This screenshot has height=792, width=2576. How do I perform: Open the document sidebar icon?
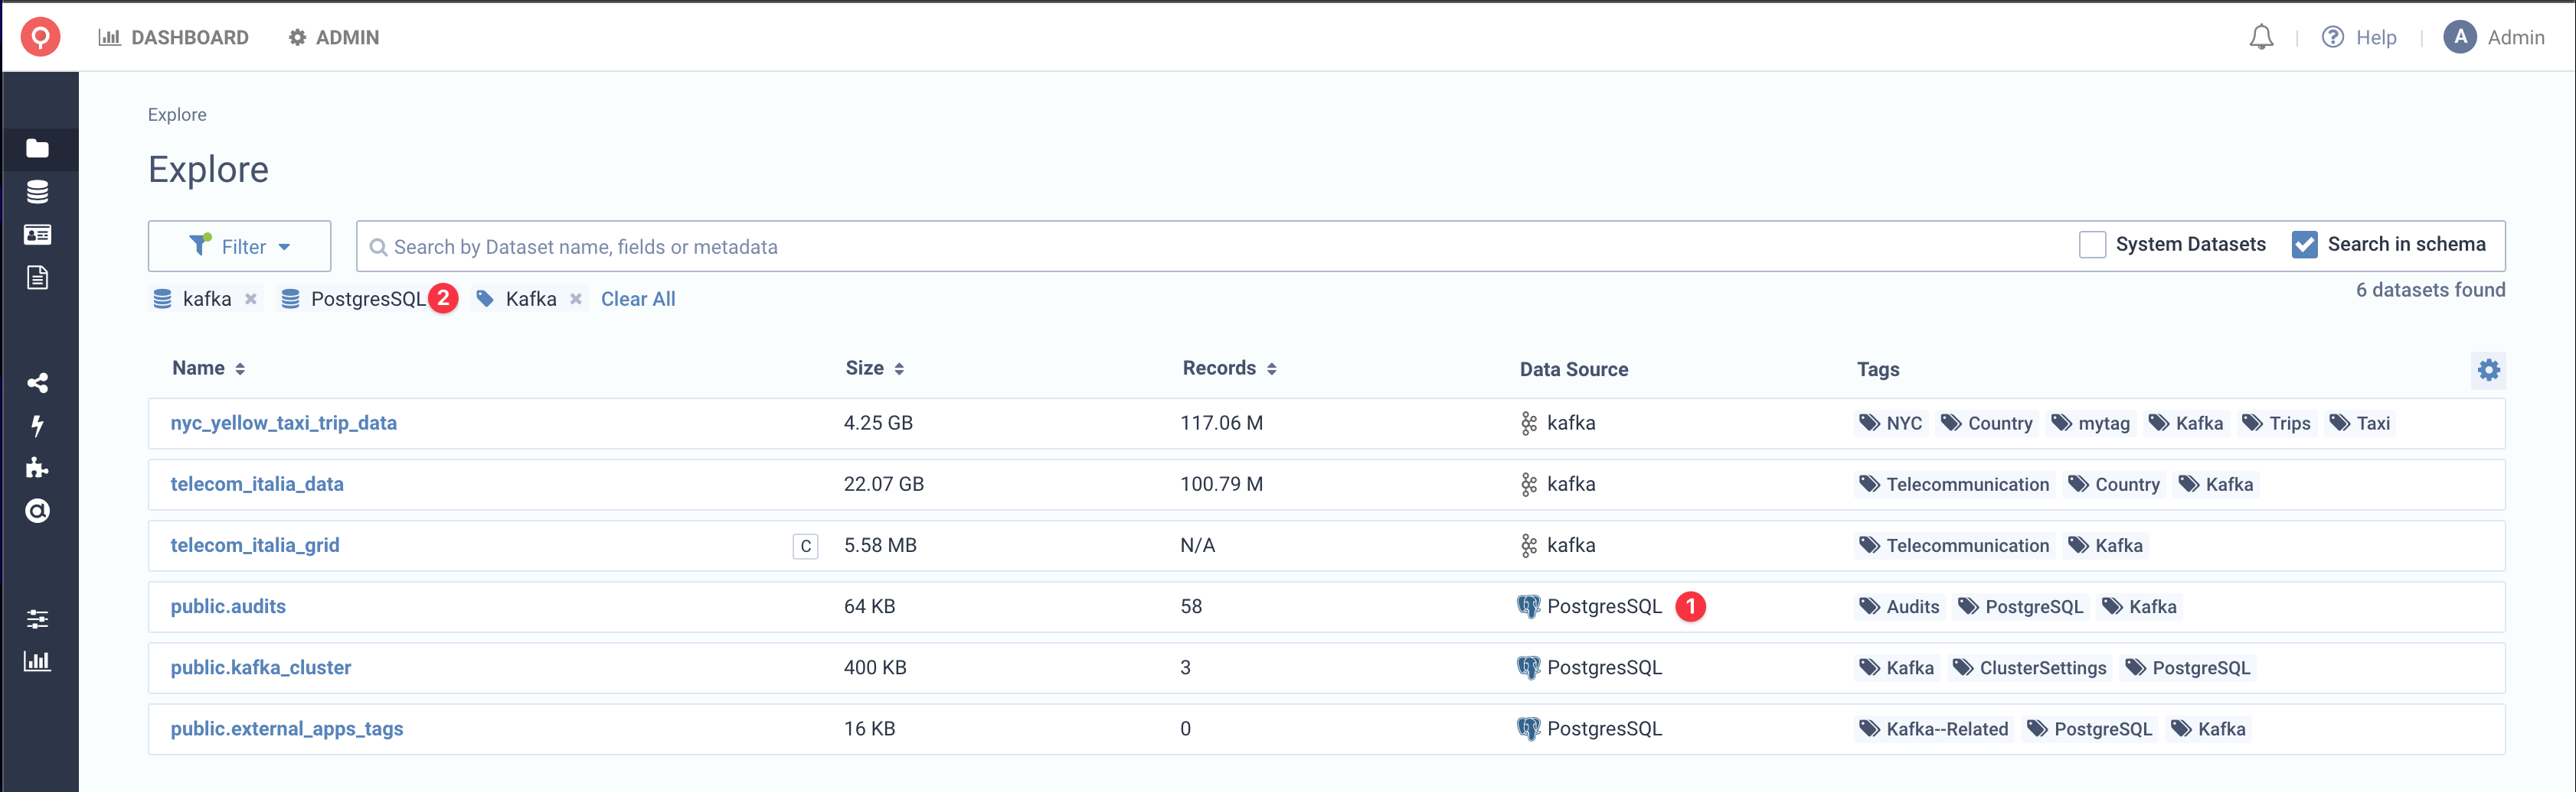(38, 278)
